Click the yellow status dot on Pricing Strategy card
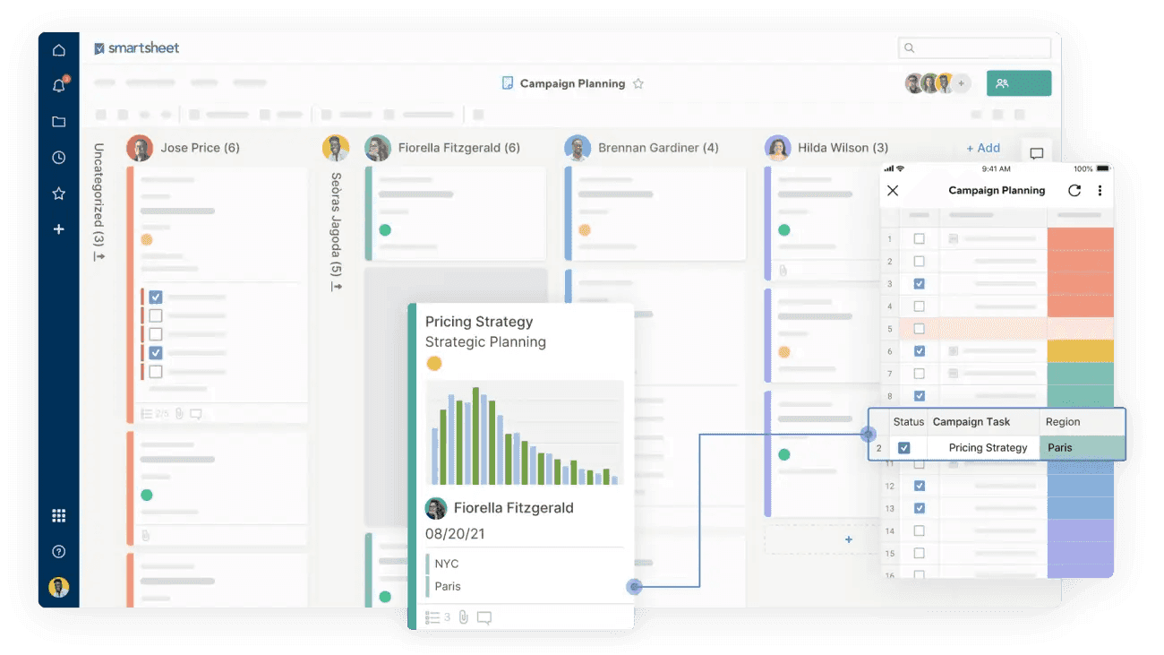1164x655 pixels. coord(434,364)
